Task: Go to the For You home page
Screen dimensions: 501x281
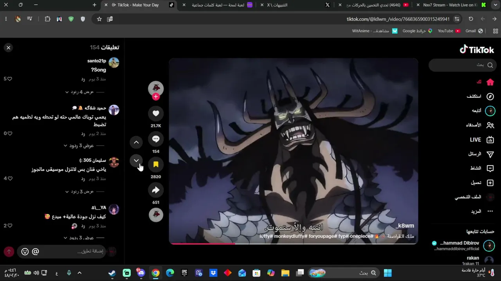Action: tap(485, 82)
